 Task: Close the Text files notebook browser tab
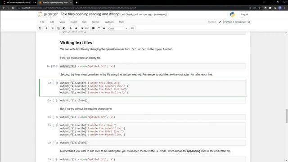click(71, 3)
